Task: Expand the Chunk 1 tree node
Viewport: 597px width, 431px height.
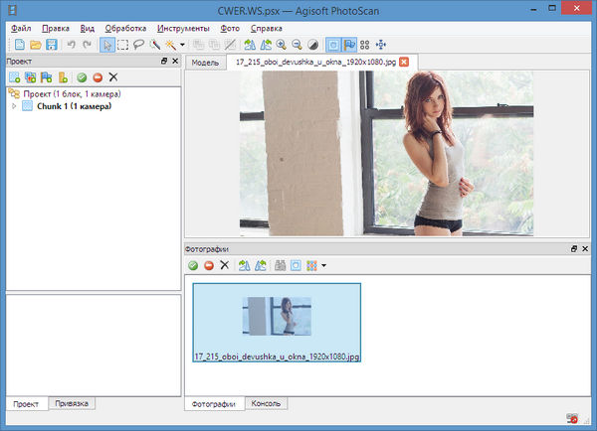Action: coord(12,105)
